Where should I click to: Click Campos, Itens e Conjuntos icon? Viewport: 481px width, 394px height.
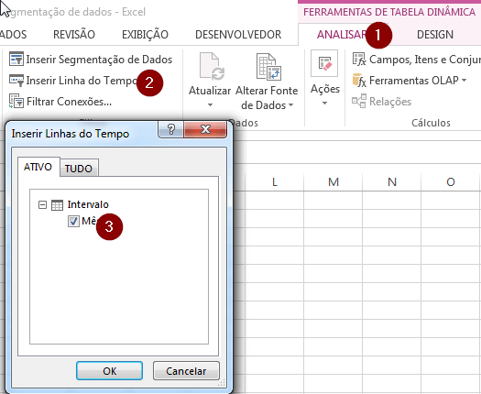(x=359, y=60)
